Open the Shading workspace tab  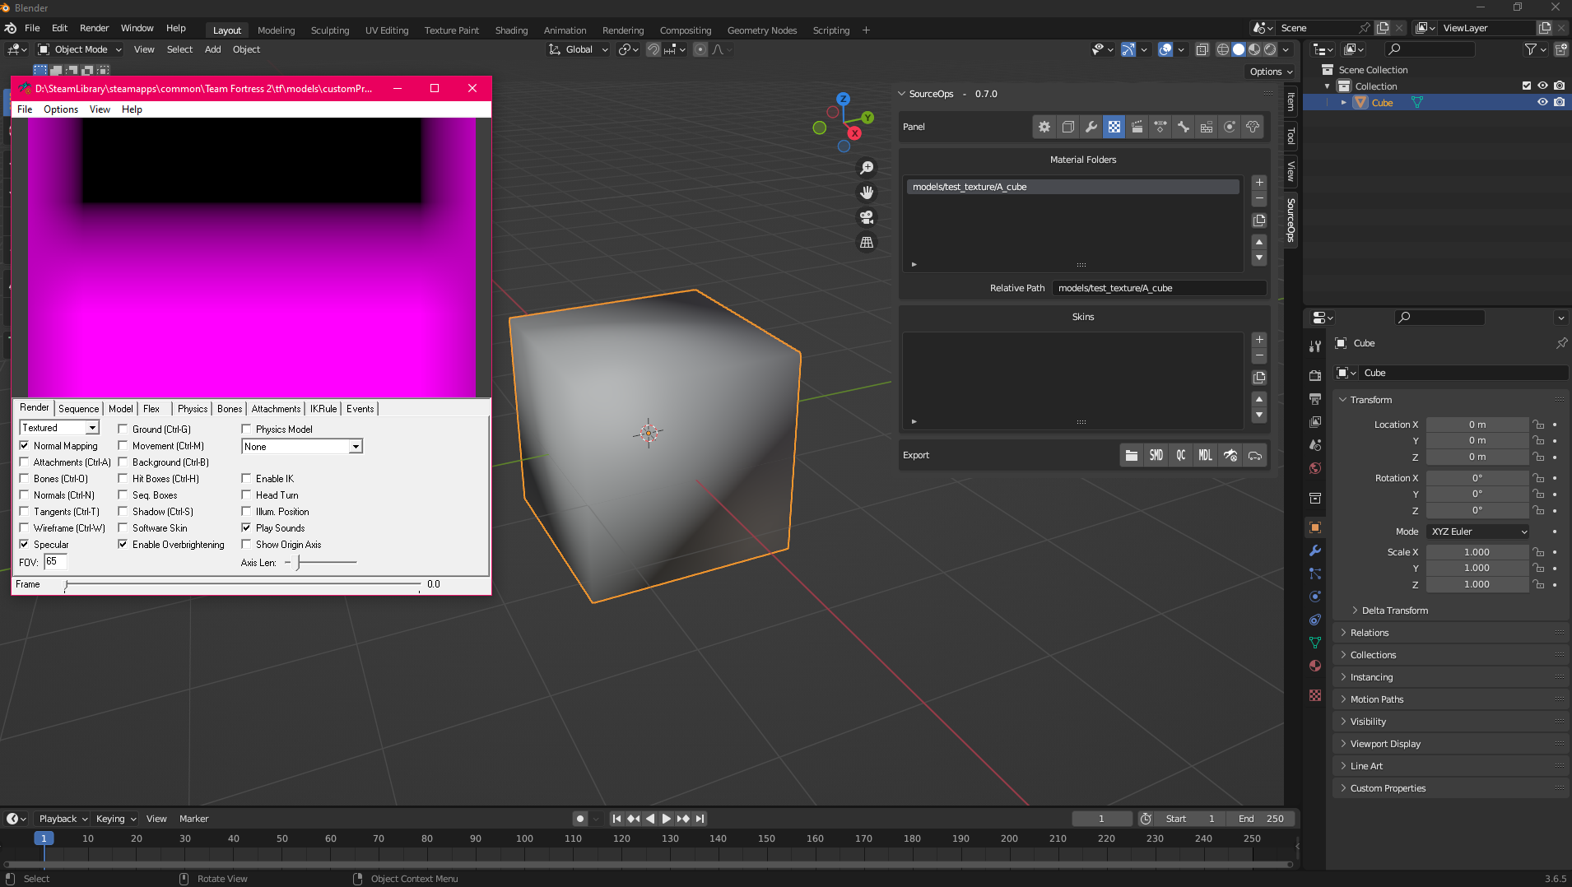511,30
